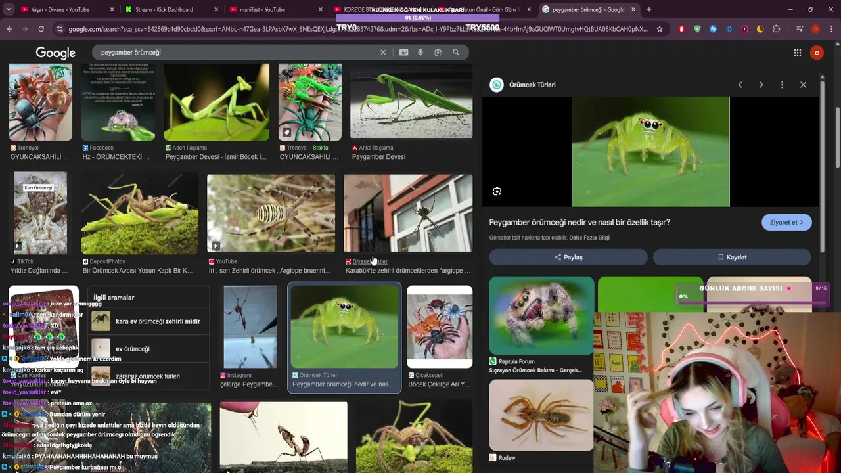
Task: Search inside image with Lens overlay icon
Action: pyautogui.click(x=497, y=191)
